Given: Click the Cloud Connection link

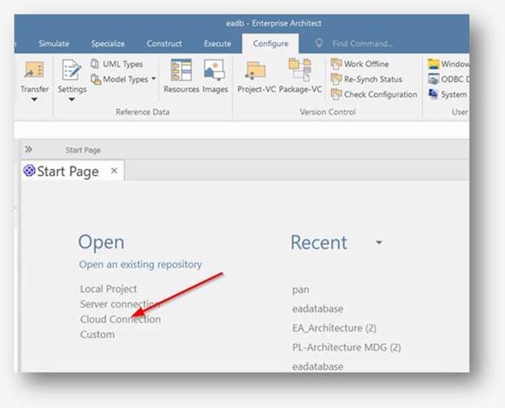Looking at the screenshot, I should 120,319.
